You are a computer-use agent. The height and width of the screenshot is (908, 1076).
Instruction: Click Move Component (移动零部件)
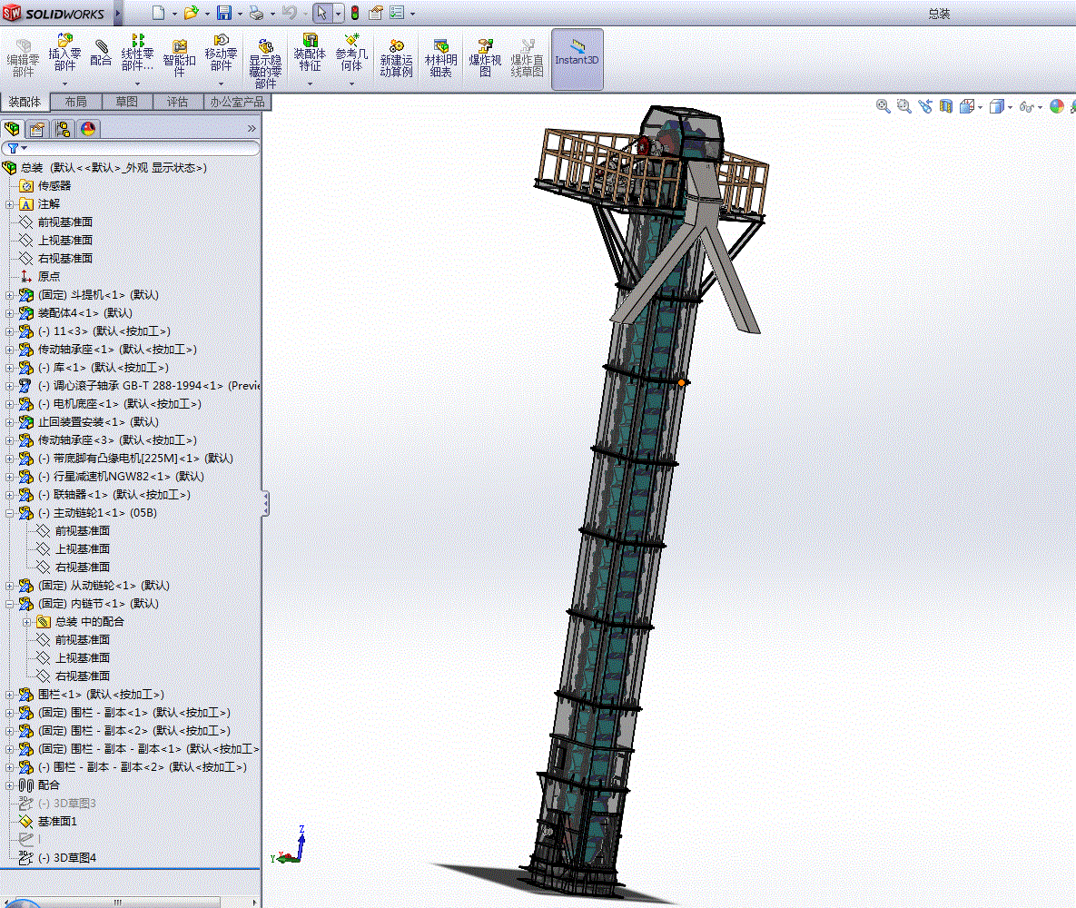(x=221, y=52)
